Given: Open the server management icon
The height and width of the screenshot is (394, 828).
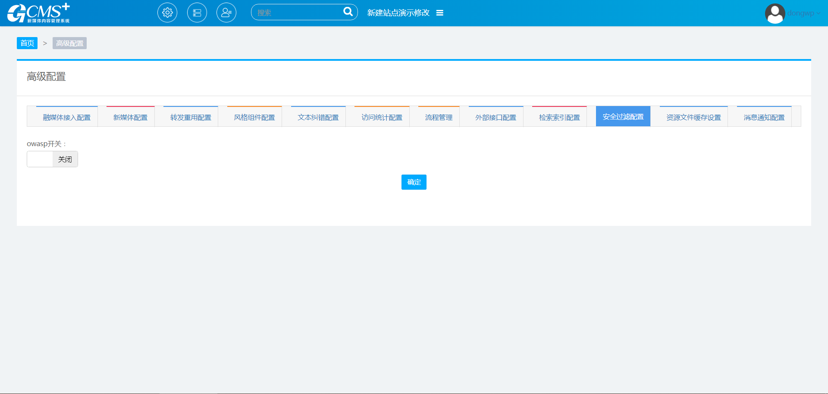Looking at the screenshot, I should tap(197, 13).
